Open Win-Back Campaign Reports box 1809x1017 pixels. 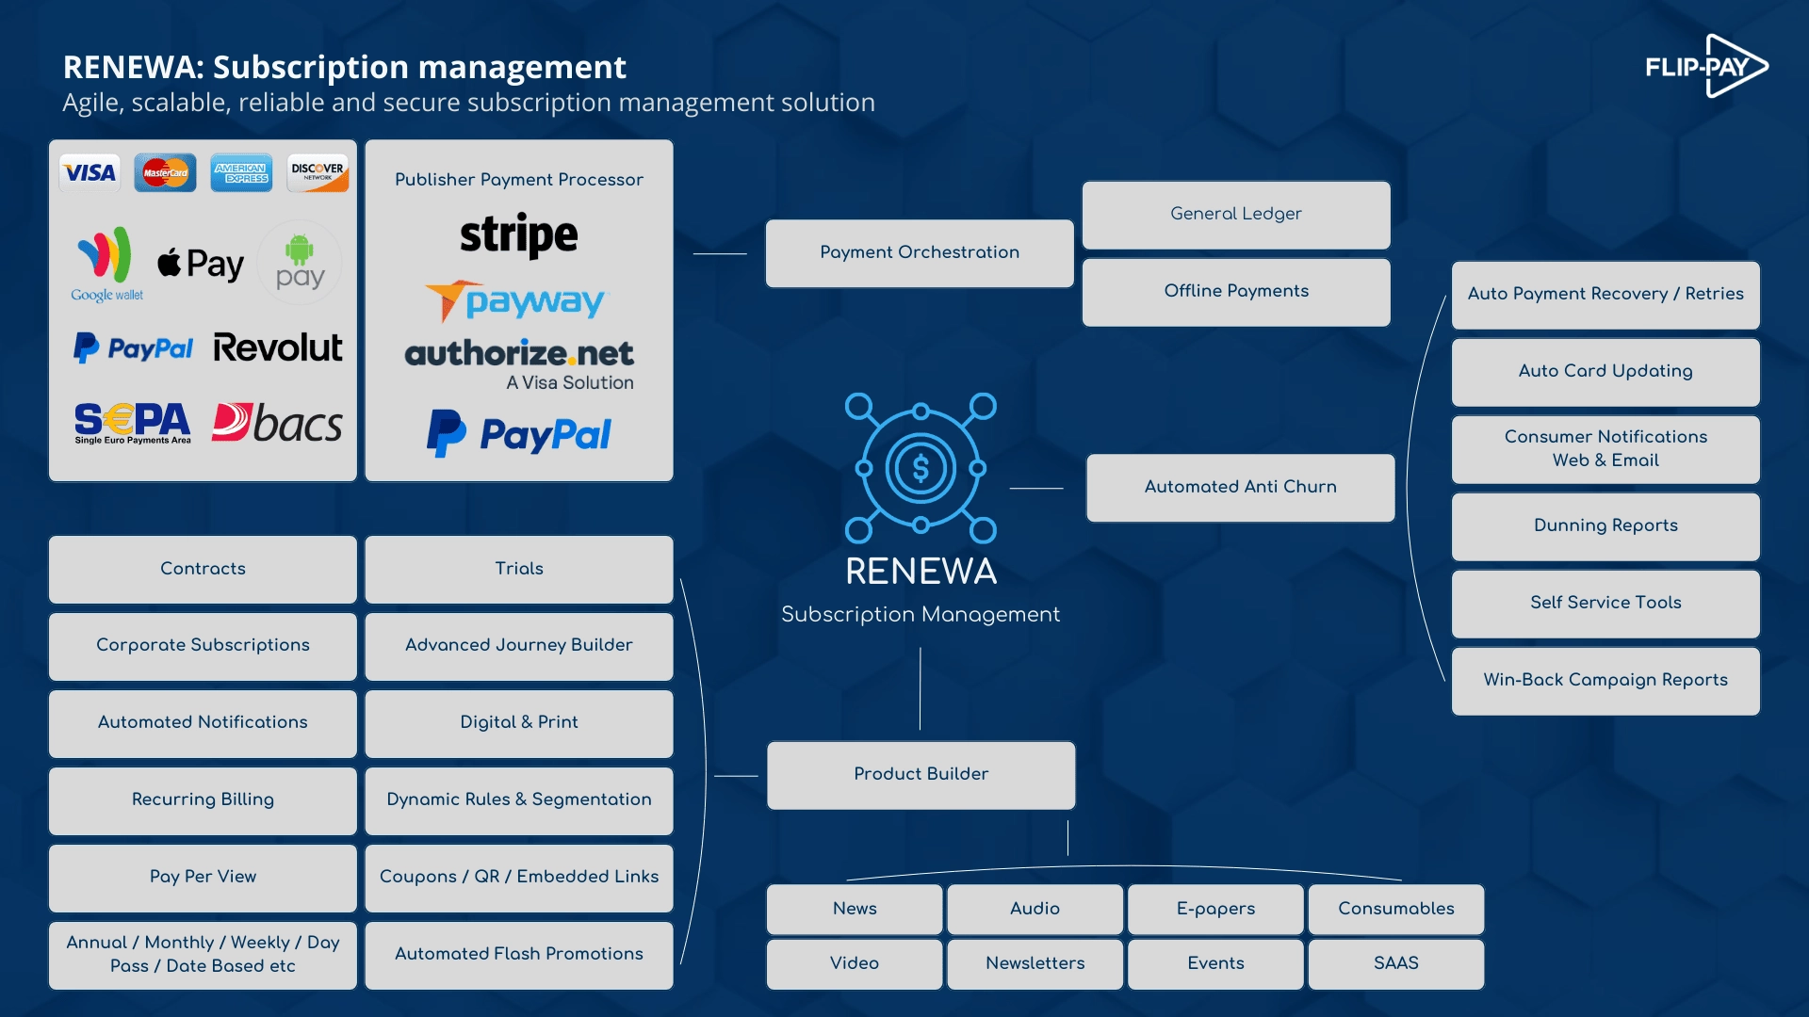[x=1605, y=681]
